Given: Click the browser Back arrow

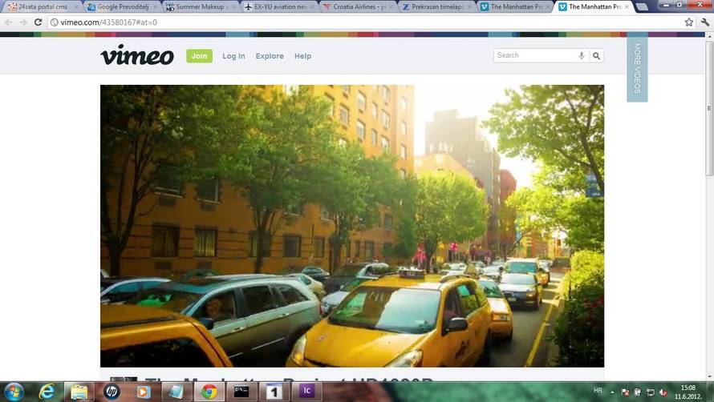Looking at the screenshot, I should pyautogui.click(x=9, y=22).
